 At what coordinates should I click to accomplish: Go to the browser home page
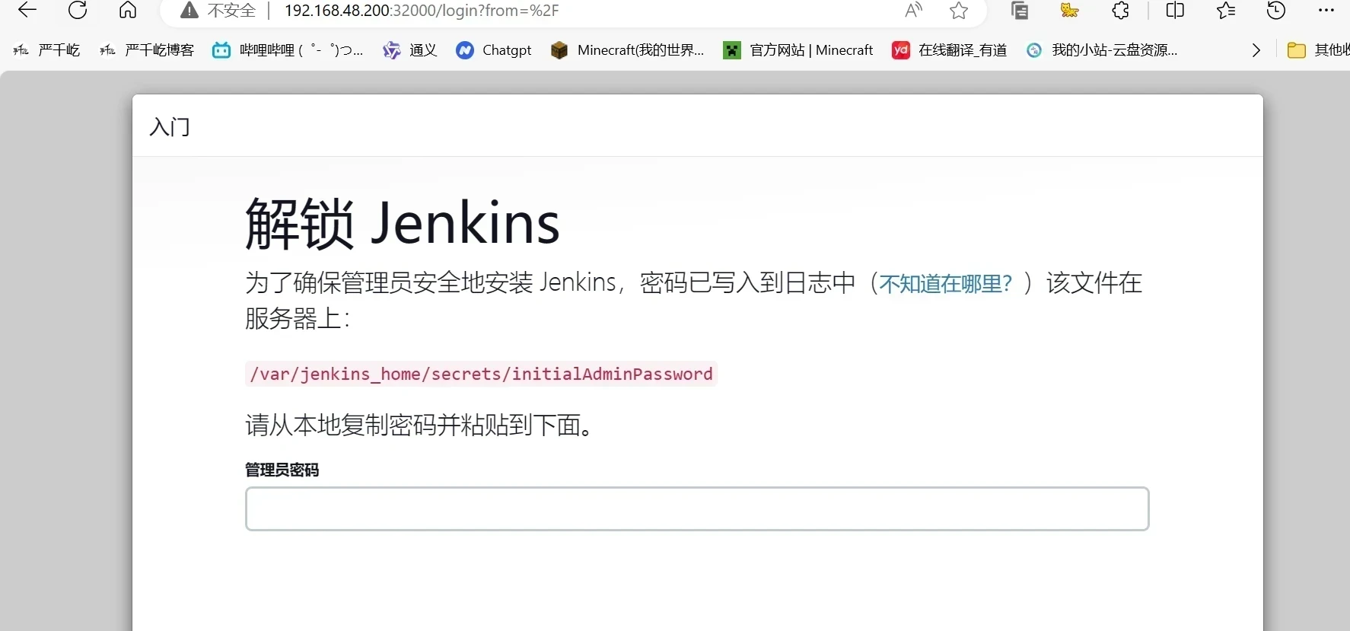(128, 11)
